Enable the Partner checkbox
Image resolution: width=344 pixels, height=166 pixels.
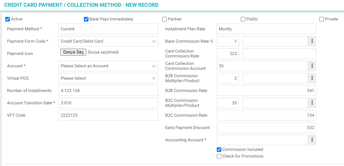[164, 19]
